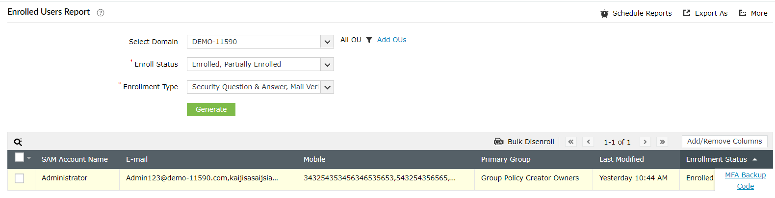The width and height of the screenshot is (775, 198).
Task: Open Add/Remove Columns
Action: point(724,141)
